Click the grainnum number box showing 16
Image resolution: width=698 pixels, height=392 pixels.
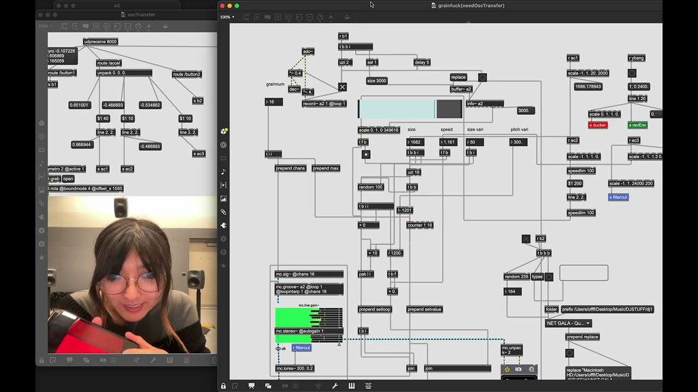(x=274, y=102)
